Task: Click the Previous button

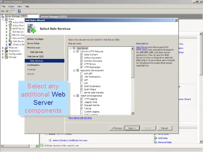Action: point(117,128)
